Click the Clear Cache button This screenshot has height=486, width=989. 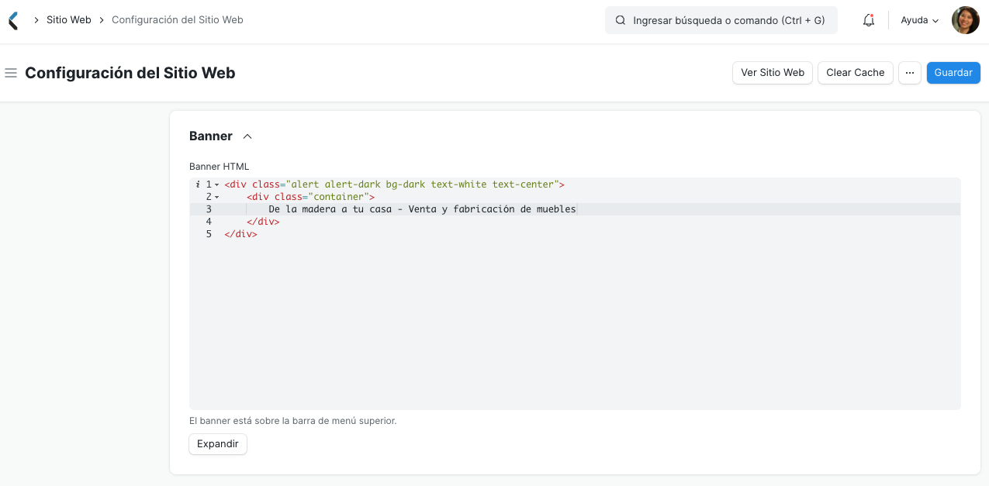tap(856, 73)
